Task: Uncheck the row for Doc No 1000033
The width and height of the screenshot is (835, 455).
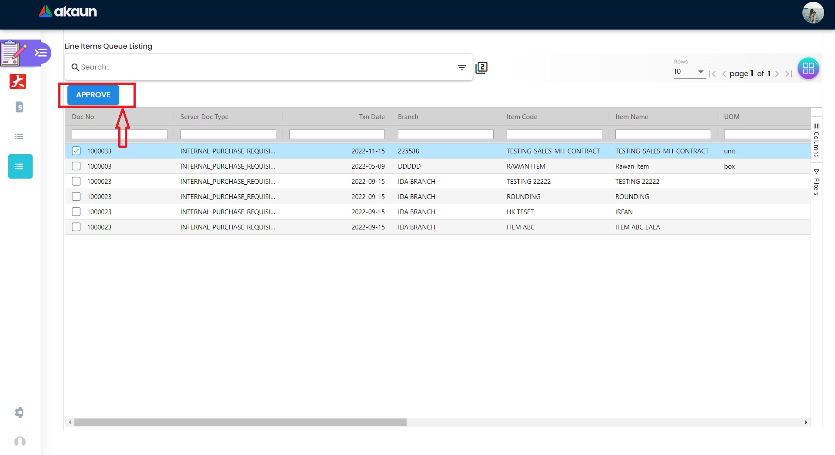Action: pyautogui.click(x=76, y=151)
